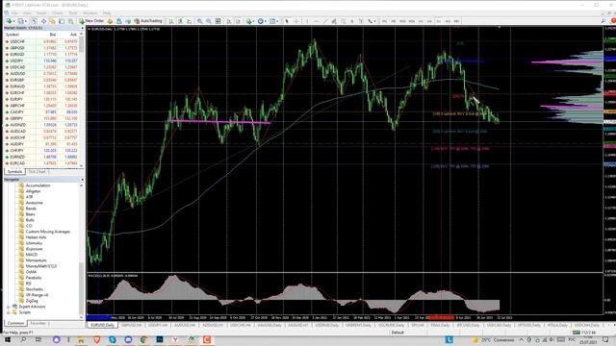Toggle the Auto Scroll toolbar icon

click(x=229, y=21)
